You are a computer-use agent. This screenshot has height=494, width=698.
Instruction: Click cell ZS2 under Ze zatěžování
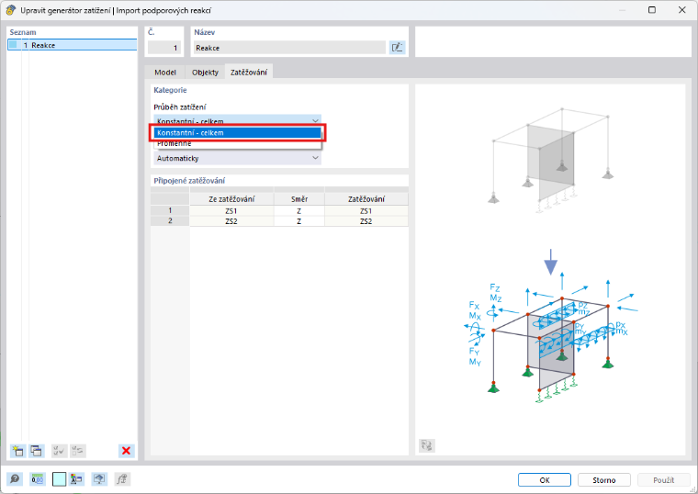click(231, 220)
